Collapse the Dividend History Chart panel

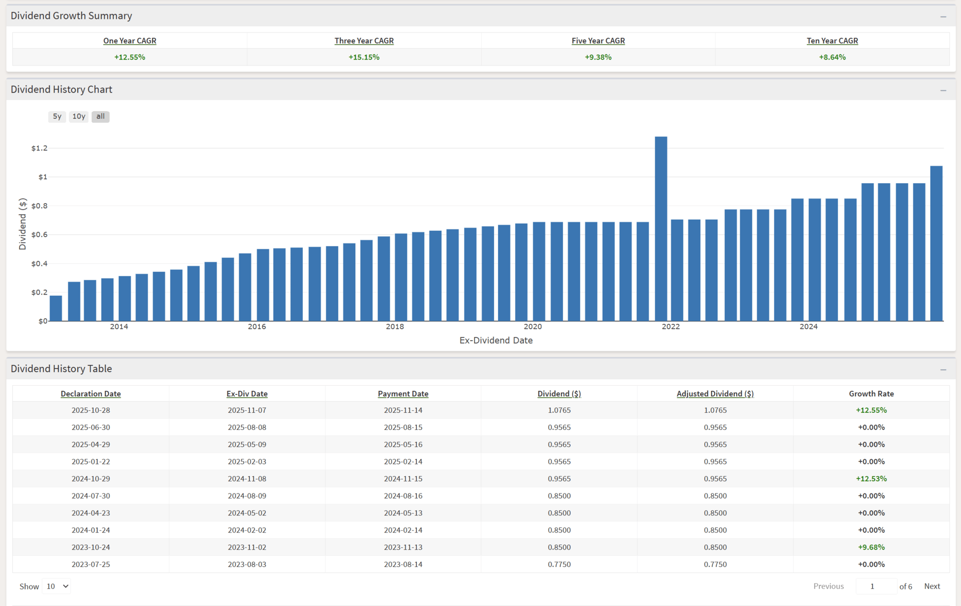(943, 90)
